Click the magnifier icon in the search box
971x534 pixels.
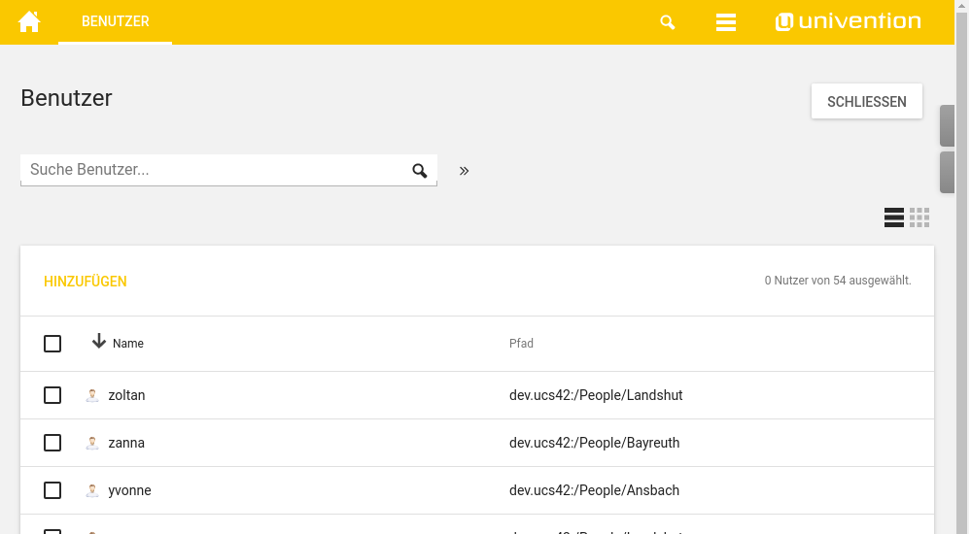point(420,171)
